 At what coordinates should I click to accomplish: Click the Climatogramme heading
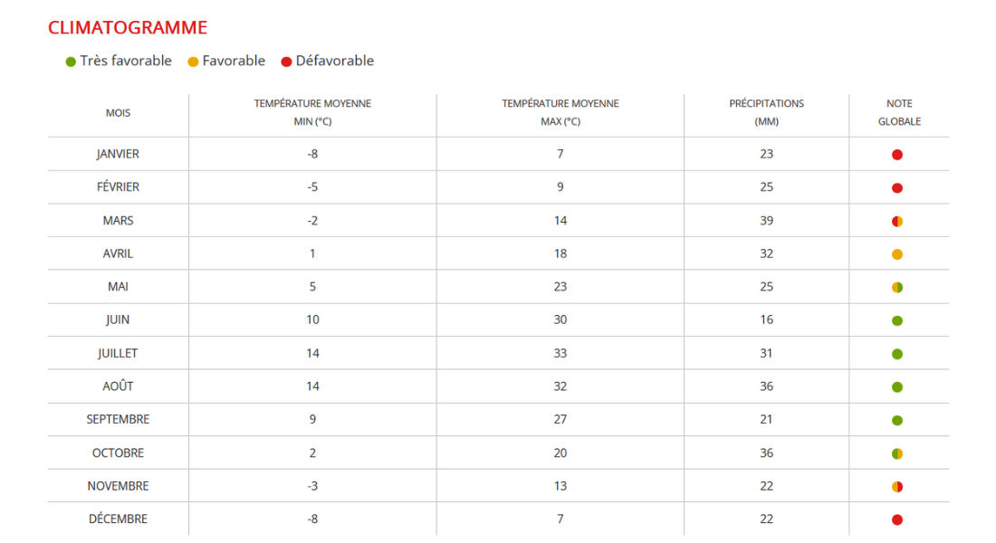coord(128,28)
